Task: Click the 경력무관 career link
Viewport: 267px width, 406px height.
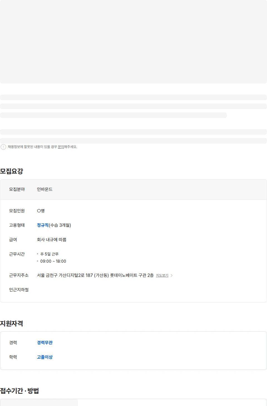Action: [x=45, y=343]
